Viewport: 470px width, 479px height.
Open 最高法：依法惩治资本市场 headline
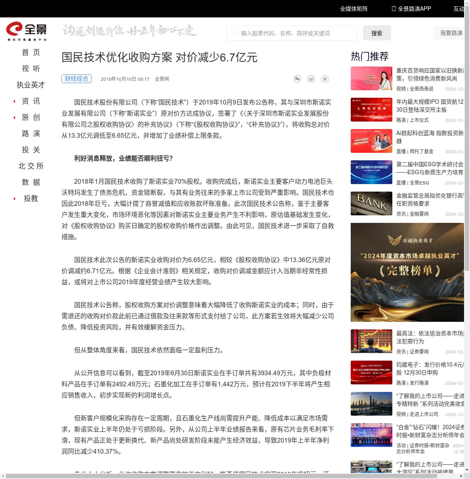(430, 337)
